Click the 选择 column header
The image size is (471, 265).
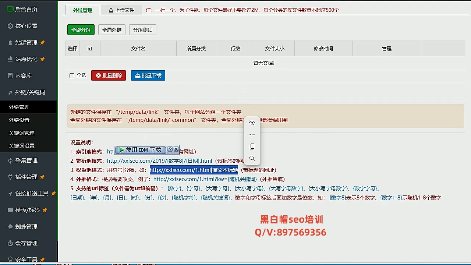72,49
